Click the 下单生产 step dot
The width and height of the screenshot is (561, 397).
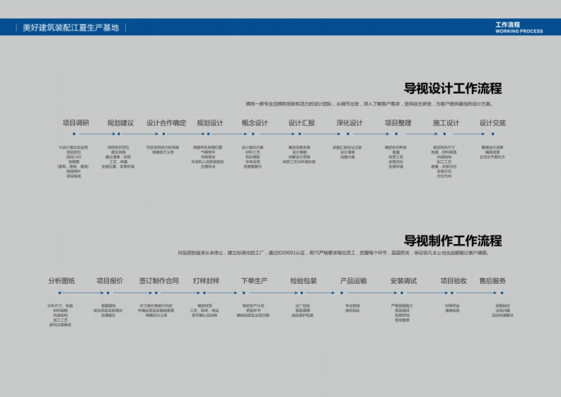244,292
